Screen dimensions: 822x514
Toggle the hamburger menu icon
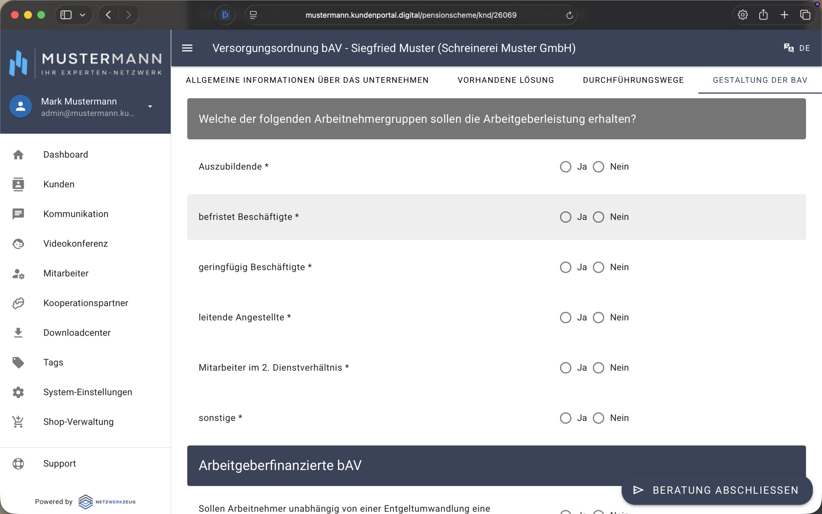[187, 48]
